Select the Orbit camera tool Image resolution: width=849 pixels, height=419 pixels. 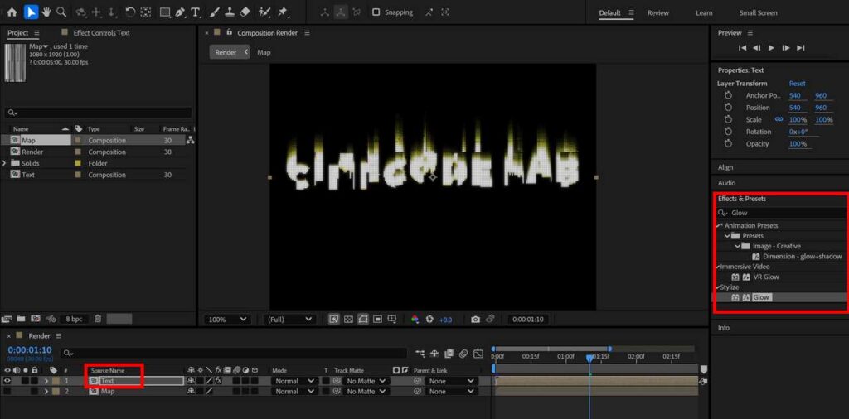pyautogui.click(x=82, y=12)
